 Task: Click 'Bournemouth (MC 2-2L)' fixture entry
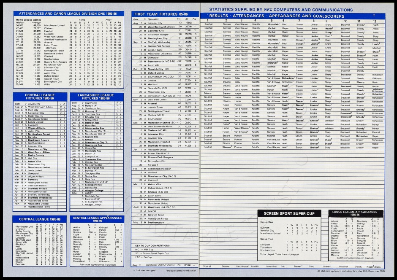(161, 77)
